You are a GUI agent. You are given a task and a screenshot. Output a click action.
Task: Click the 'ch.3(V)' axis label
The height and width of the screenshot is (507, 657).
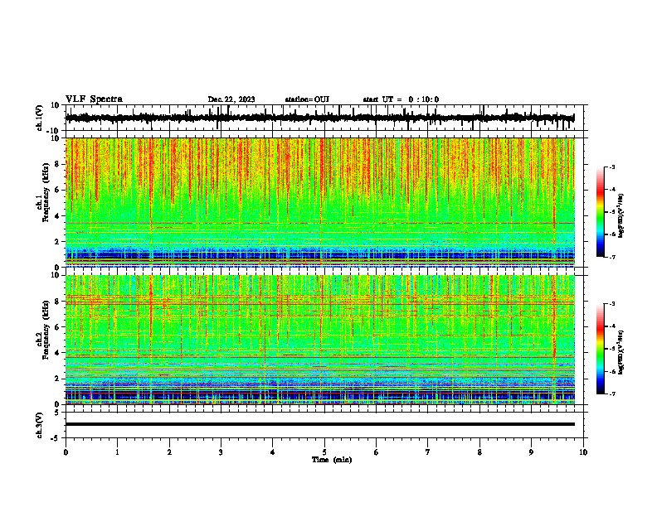pyautogui.click(x=40, y=426)
